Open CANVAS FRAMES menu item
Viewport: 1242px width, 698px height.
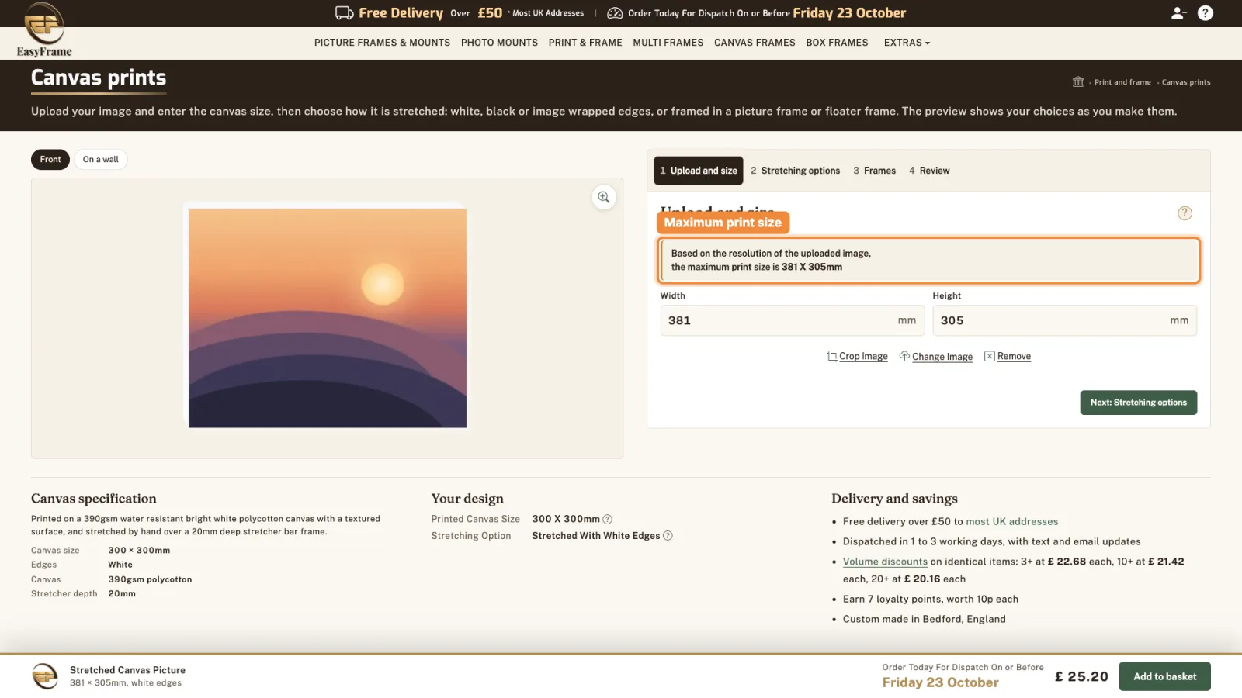click(755, 43)
